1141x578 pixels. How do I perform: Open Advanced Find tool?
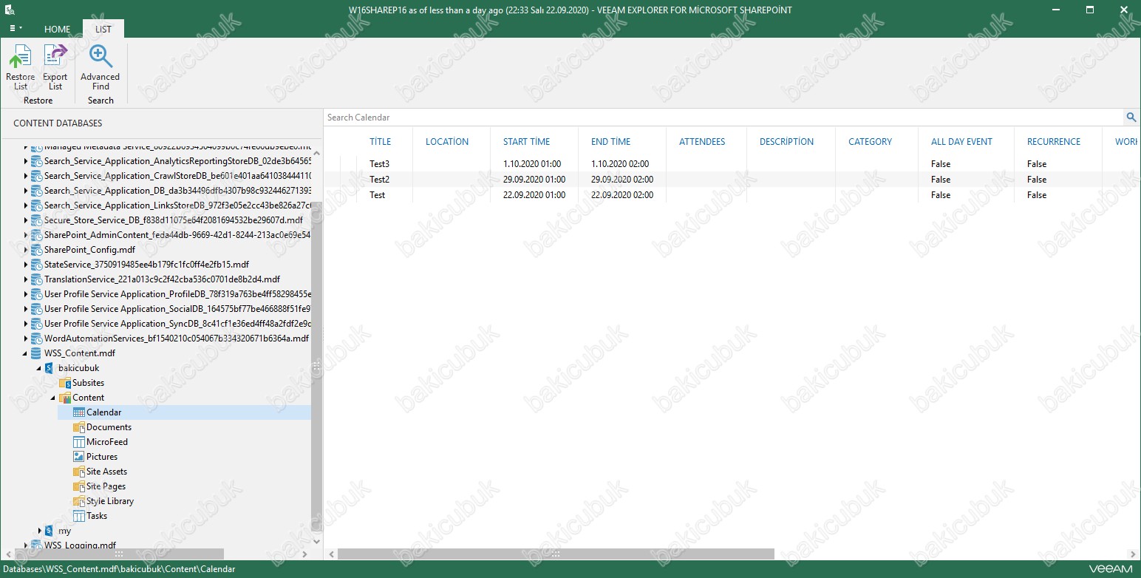(101, 67)
